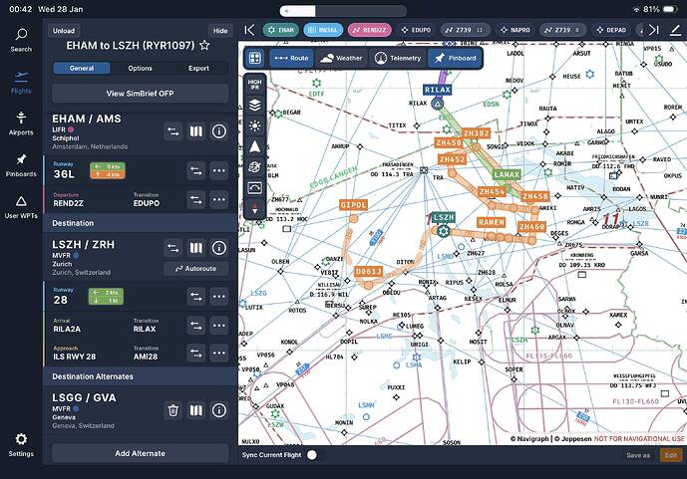Show LSZH airport info

coord(219,248)
